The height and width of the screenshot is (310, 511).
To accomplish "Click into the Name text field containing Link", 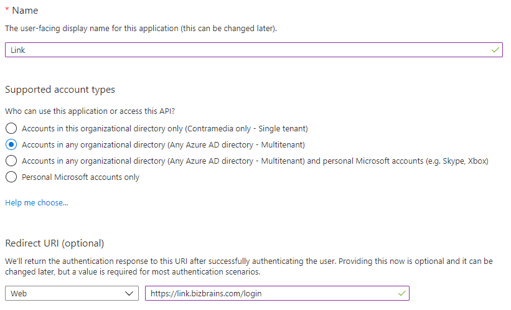I will click(249, 50).
